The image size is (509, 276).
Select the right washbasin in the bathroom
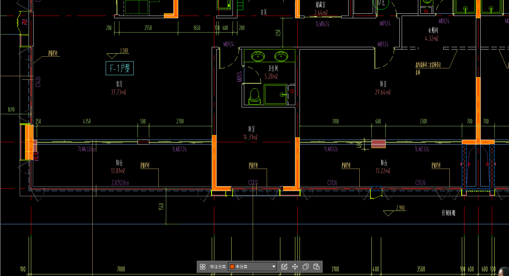point(281,56)
